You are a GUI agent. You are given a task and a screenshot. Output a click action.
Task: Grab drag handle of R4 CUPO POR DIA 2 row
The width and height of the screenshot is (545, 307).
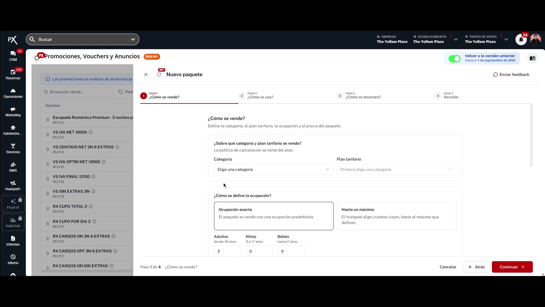[48, 224]
